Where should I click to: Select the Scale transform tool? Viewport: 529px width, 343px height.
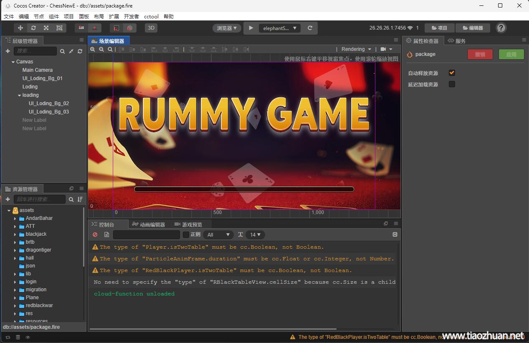46,28
